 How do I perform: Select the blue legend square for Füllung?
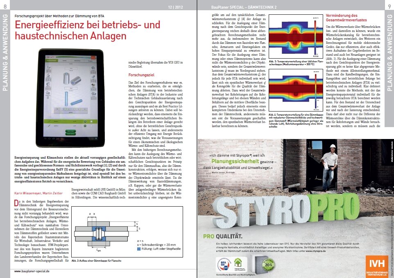click(x=139, y=249)
